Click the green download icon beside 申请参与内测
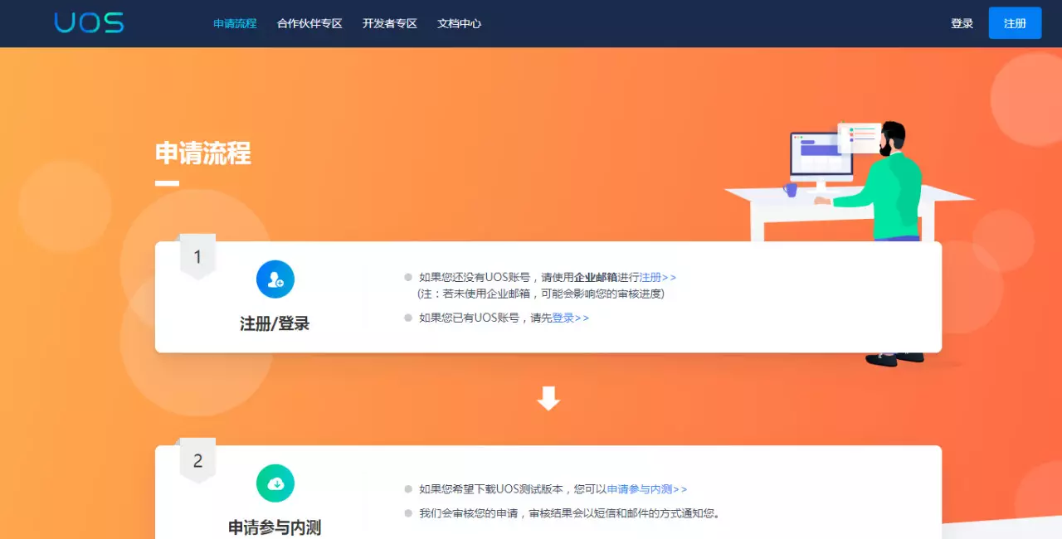The height and width of the screenshot is (539, 1062). [275, 483]
